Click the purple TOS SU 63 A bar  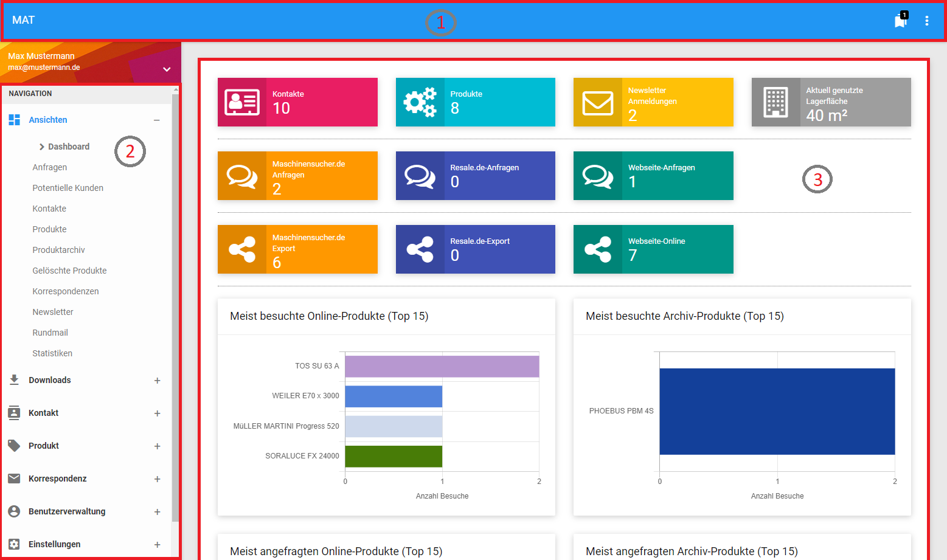click(442, 367)
